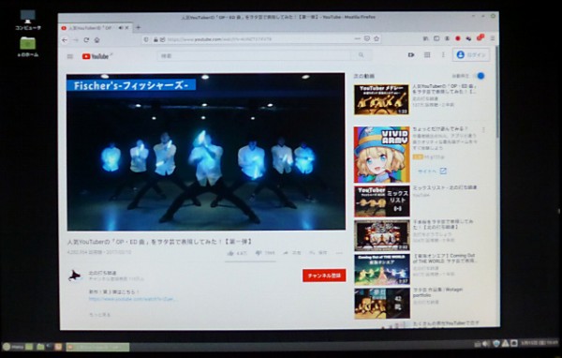Click the thumbs up like icon
This screenshot has height=358, width=562.
[x=230, y=253]
